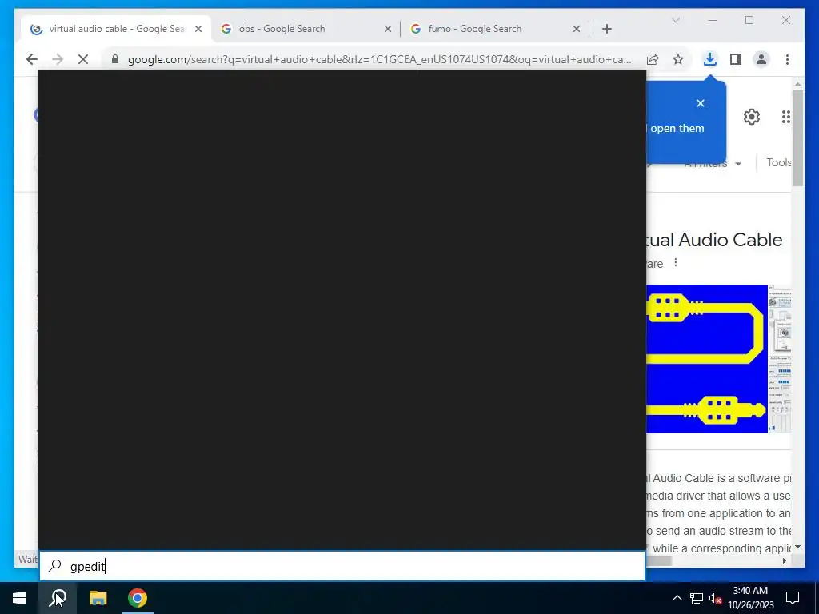Close the obs Google Search tab
Screen dimensions: 819x614
tap(388, 29)
